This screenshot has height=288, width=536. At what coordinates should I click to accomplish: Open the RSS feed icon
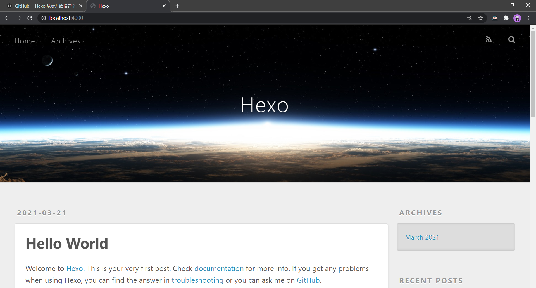pos(489,39)
